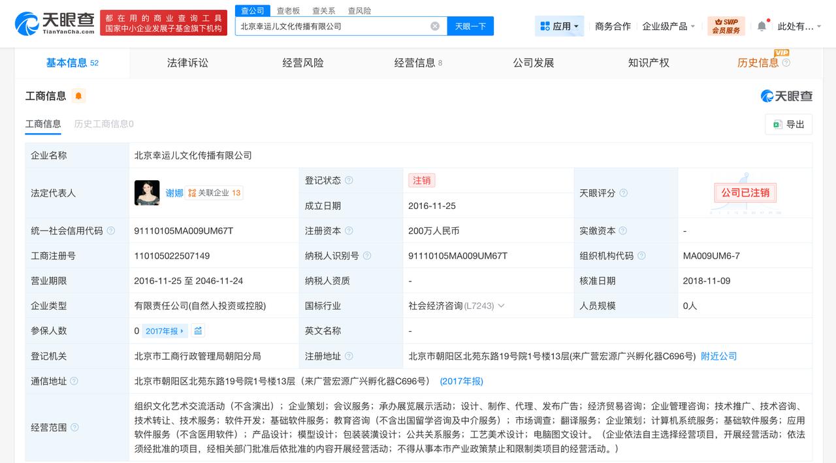Select the 查公司 search tab
The image size is (836, 463).
[x=253, y=10]
